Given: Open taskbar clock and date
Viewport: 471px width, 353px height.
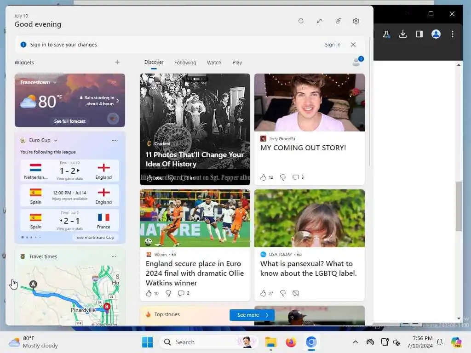Looking at the screenshot, I should coord(420,342).
